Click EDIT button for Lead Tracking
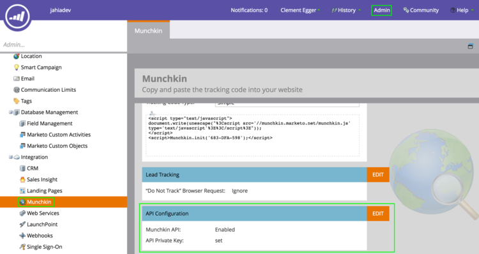479x254 pixels. [378, 175]
